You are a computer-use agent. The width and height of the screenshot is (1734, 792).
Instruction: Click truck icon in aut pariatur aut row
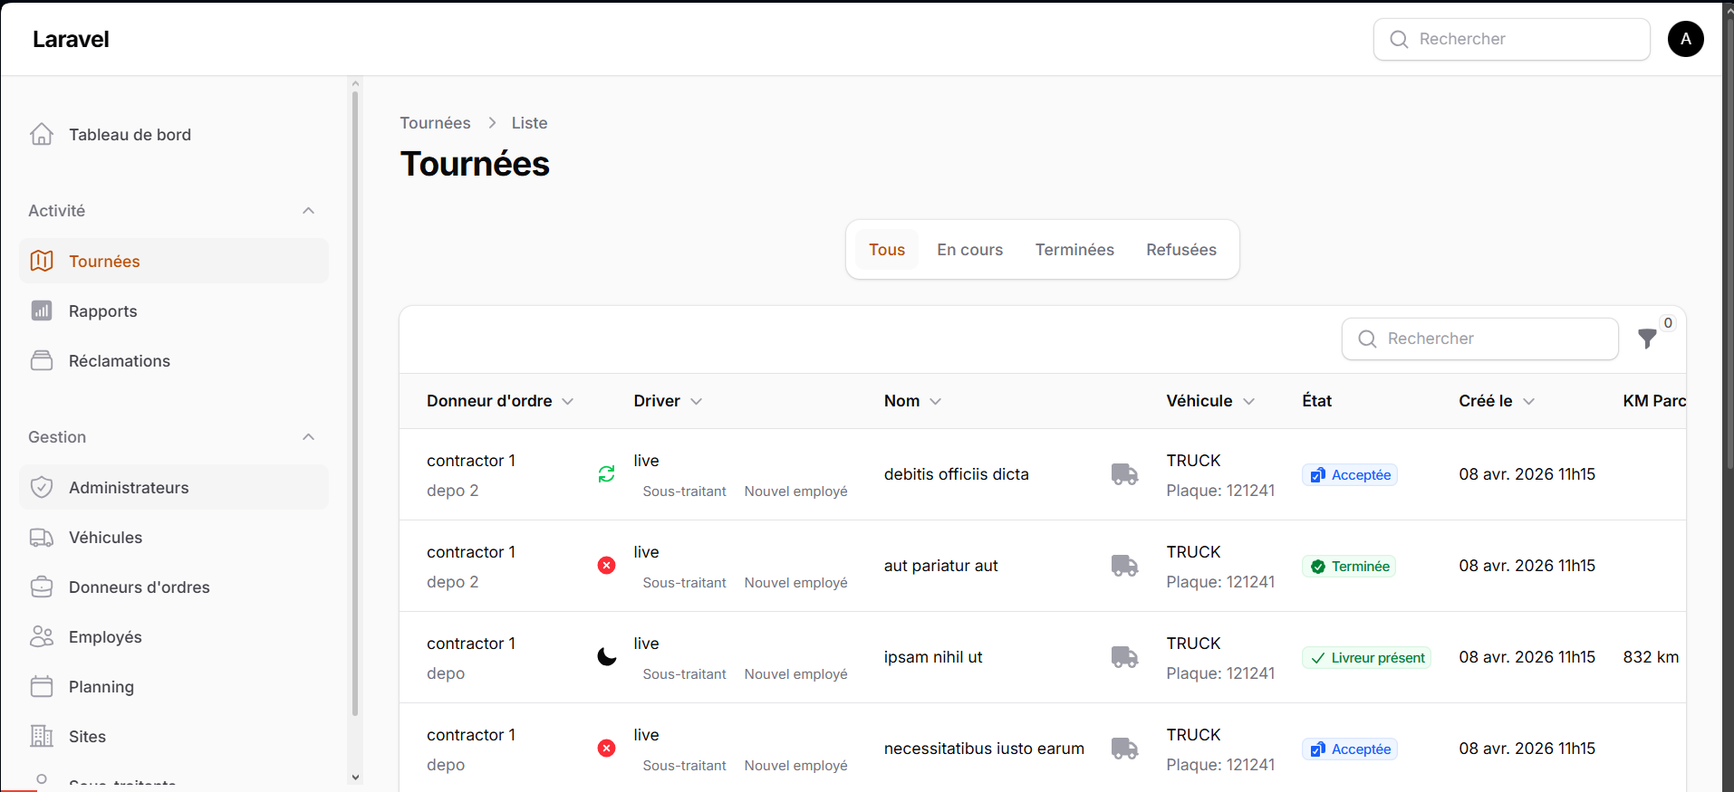pos(1124,566)
